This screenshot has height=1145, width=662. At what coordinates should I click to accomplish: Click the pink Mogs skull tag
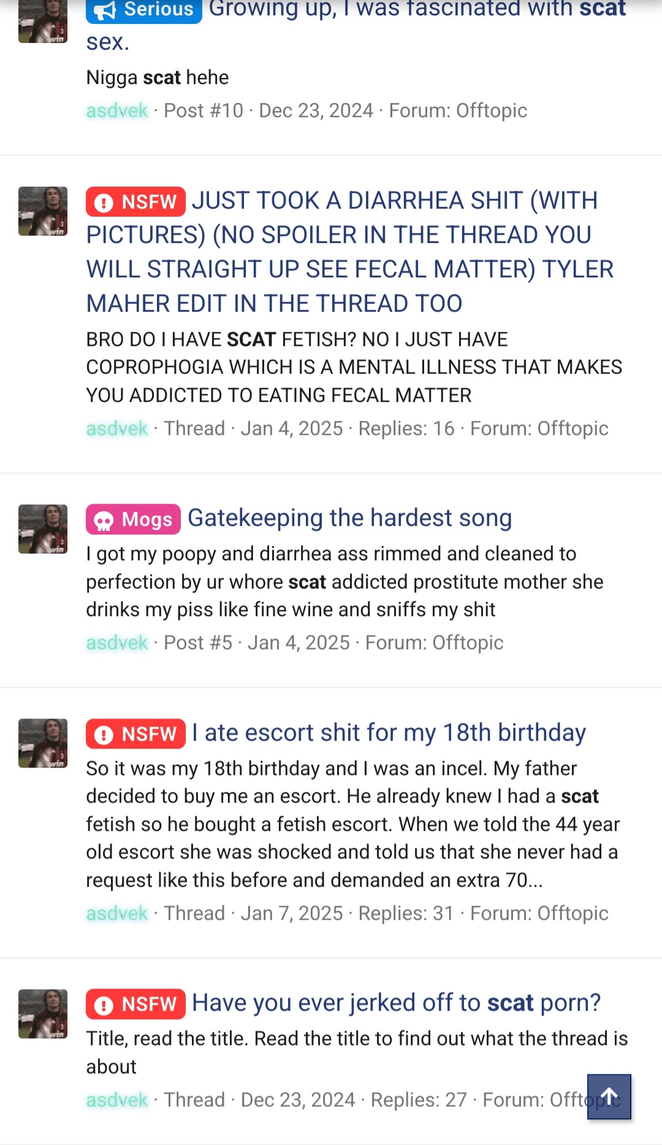(133, 519)
